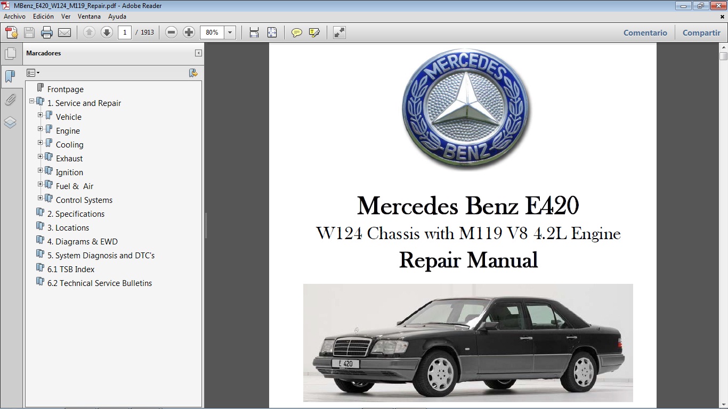The width and height of the screenshot is (728, 409).
Task: Open the Ayuda menu
Action: point(117,17)
